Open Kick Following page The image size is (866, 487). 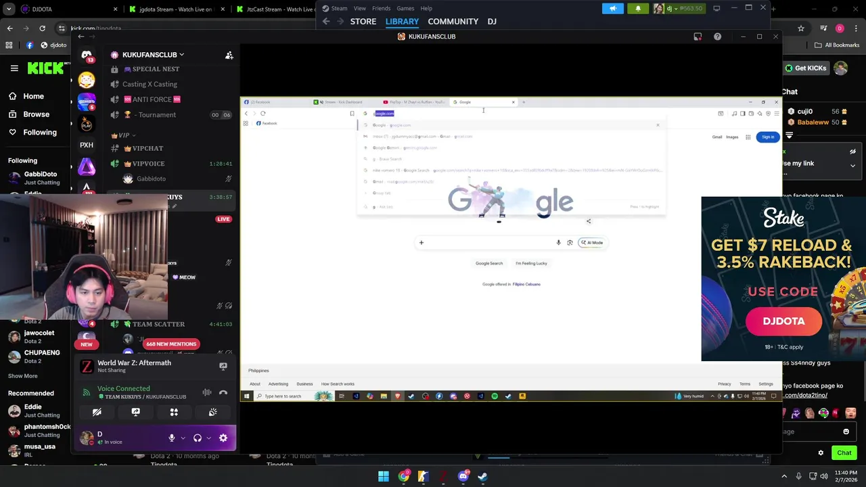(32, 133)
